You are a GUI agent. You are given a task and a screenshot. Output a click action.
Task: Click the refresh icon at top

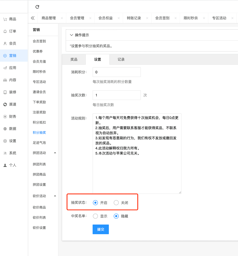tap(37, 7)
